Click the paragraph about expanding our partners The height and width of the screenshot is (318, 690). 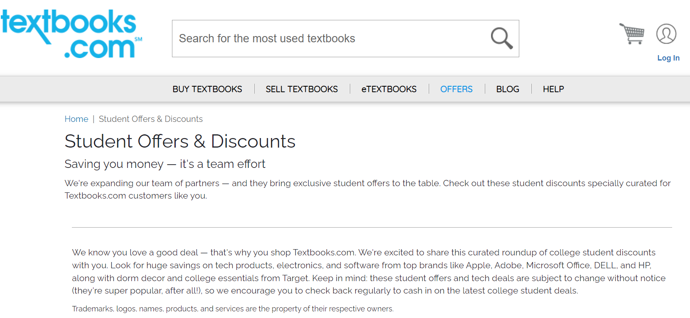point(367,189)
